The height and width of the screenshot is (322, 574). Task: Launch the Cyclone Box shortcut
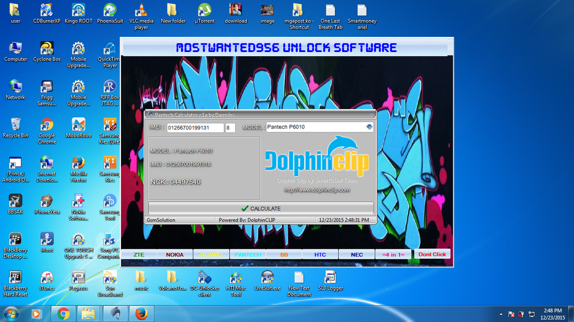tap(47, 51)
